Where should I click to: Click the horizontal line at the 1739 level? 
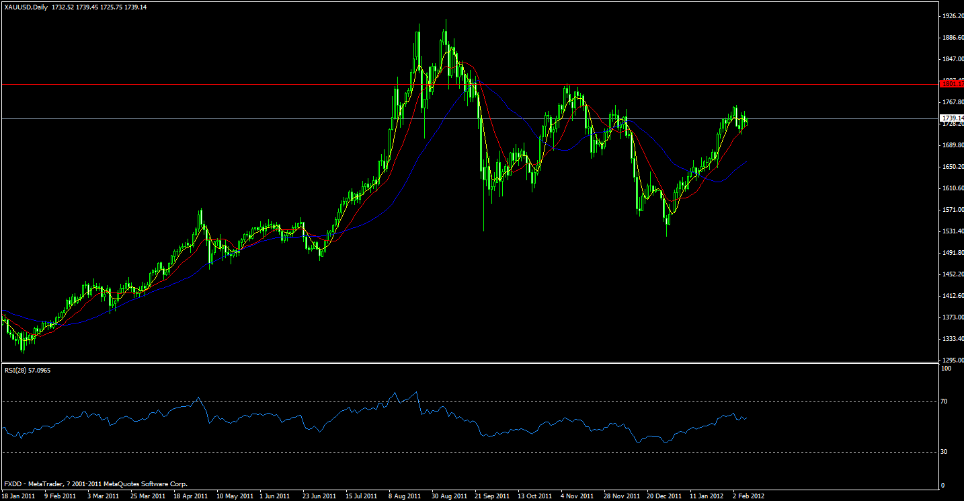pyautogui.click(x=269, y=119)
